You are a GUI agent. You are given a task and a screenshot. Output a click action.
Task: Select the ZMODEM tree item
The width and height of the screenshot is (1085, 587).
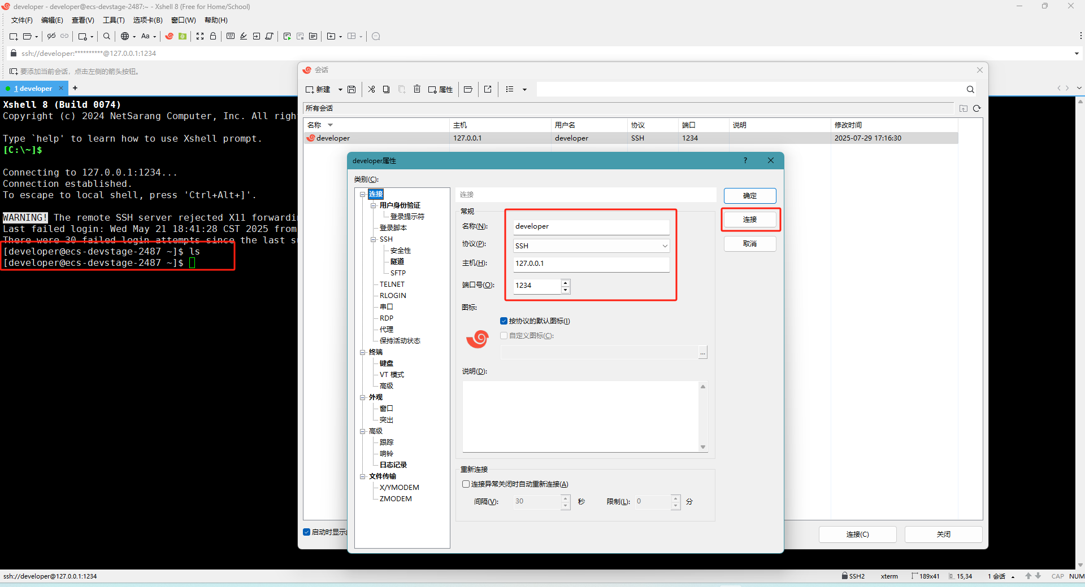point(396,498)
